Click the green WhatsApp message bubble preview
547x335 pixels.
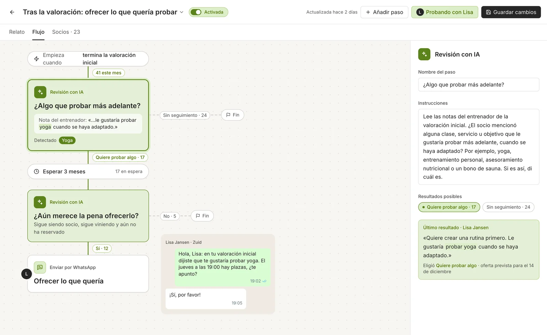[223, 267]
